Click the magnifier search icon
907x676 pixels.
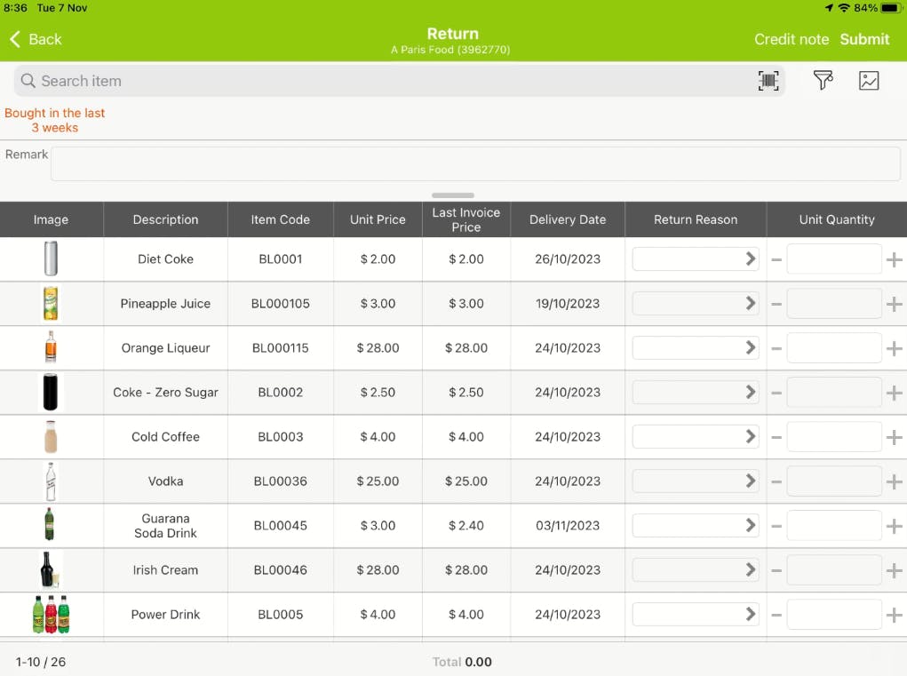click(28, 80)
